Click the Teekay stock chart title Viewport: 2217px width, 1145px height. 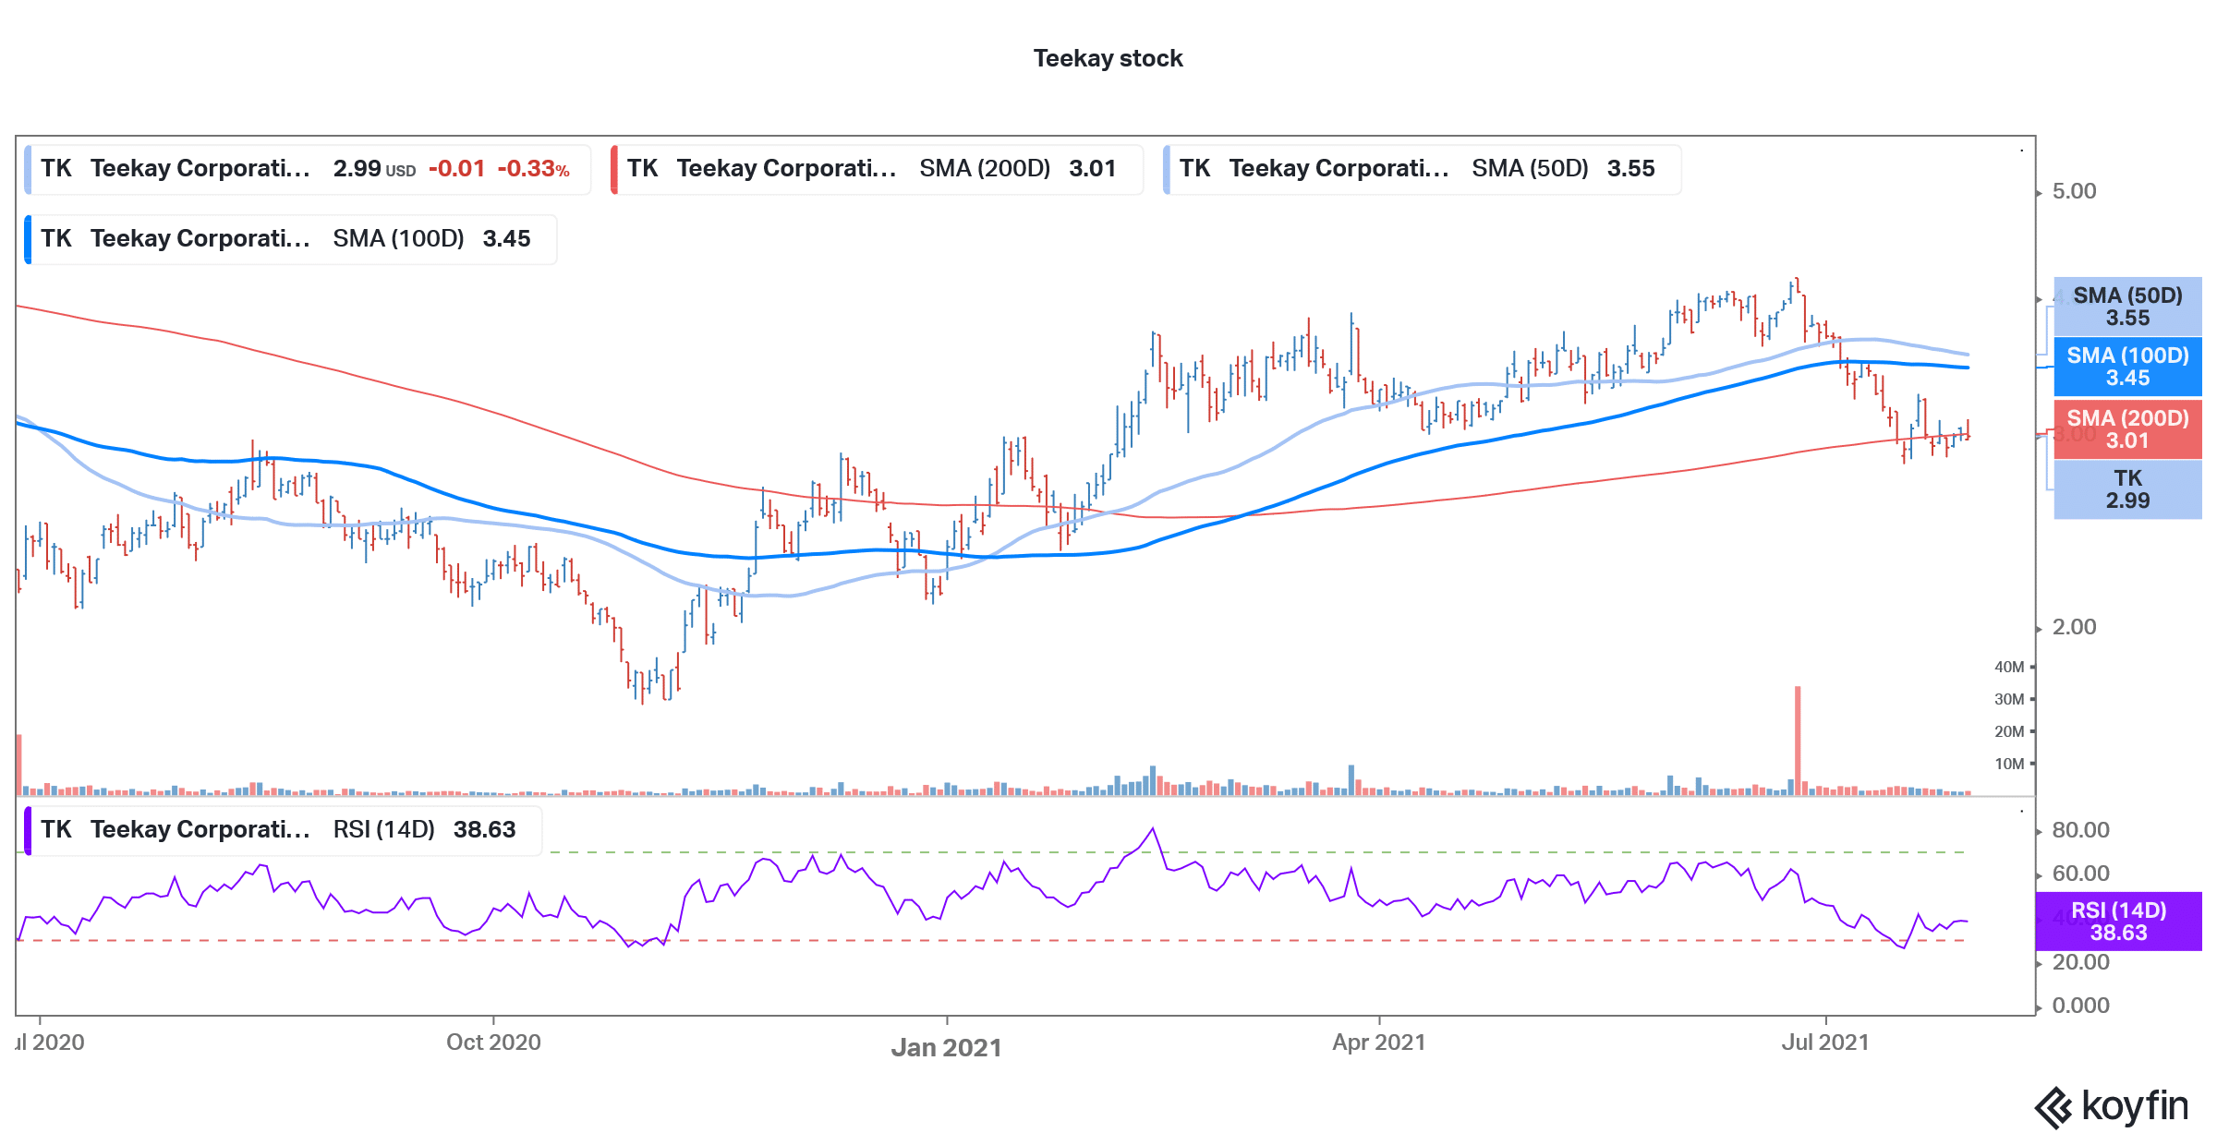click(1108, 58)
